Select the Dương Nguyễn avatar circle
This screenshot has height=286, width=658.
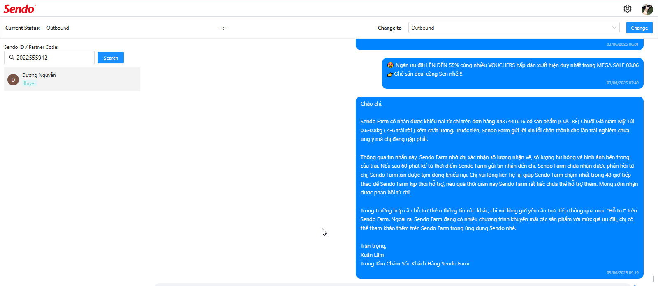(13, 80)
